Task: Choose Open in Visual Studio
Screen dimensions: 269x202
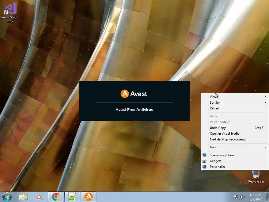Action: [235, 134]
